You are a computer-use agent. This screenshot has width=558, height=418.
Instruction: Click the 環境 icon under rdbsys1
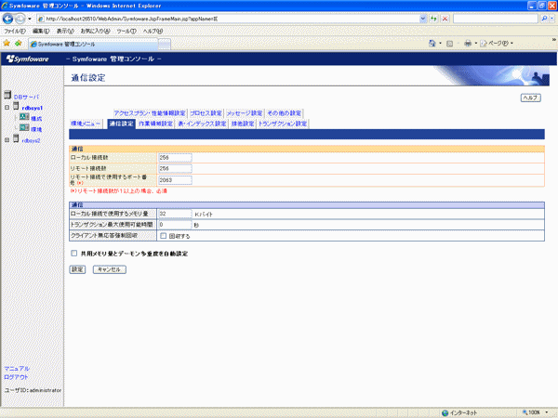[x=24, y=127]
